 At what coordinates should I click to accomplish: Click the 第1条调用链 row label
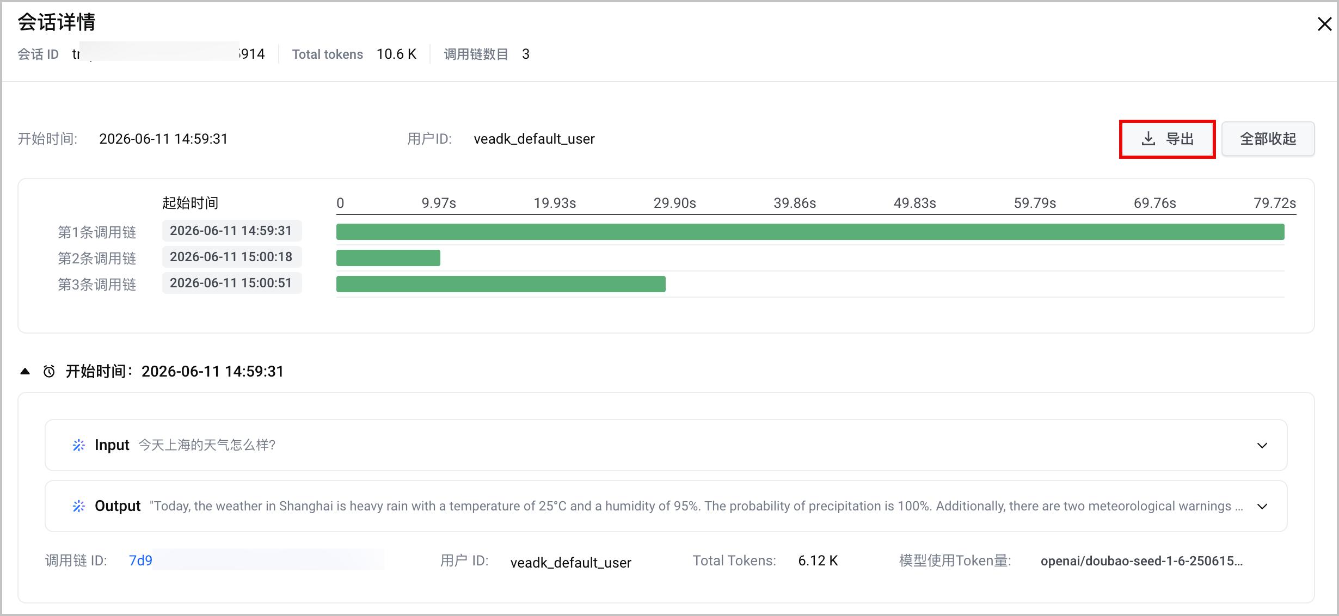[97, 232]
